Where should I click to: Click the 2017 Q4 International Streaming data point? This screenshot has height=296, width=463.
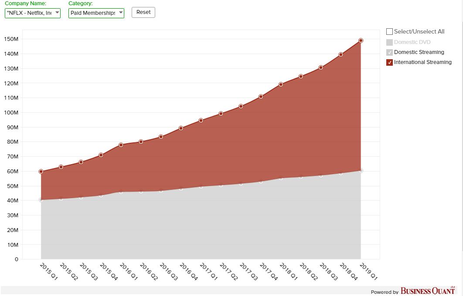point(261,97)
